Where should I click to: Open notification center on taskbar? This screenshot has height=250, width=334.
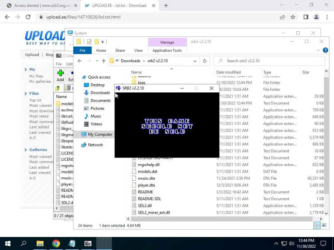pyautogui.click(x=323, y=243)
